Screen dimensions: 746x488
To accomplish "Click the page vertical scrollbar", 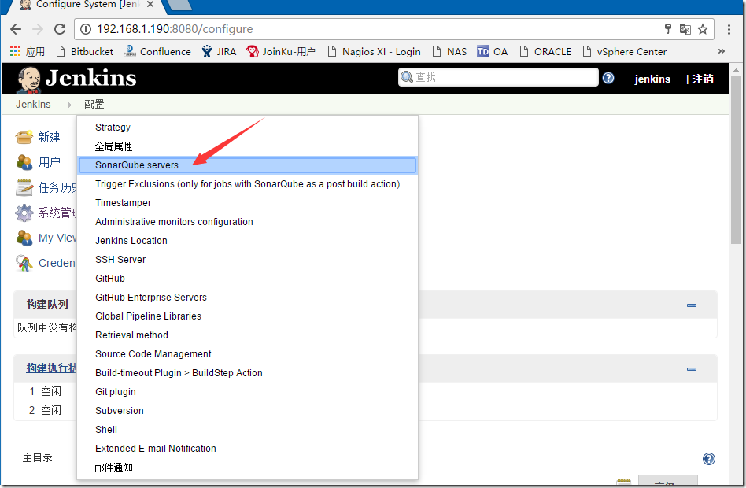I will (x=736, y=160).
